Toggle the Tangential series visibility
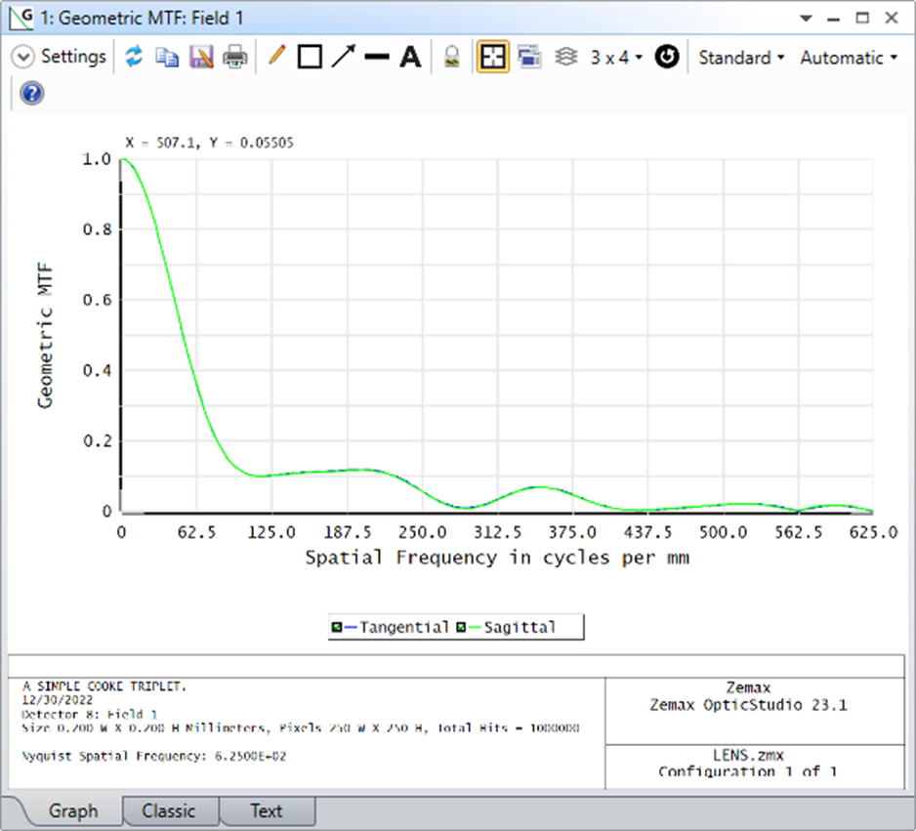 coord(338,626)
